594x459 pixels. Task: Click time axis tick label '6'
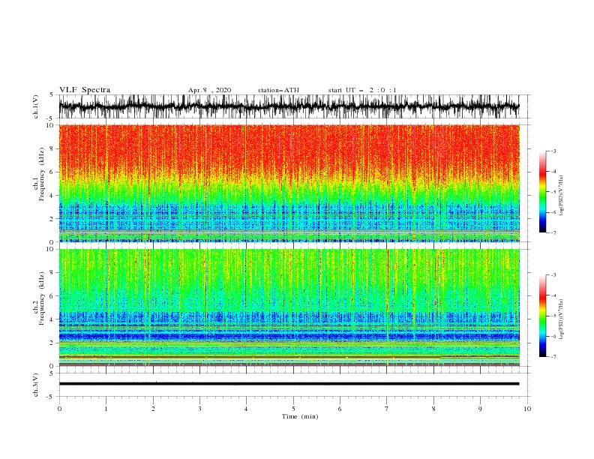pyautogui.click(x=340, y=409)
